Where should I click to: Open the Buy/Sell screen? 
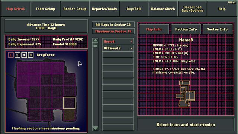(134, 9)
